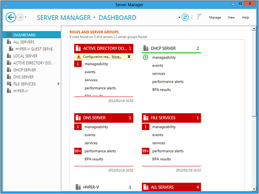
Task: Dismiss the configuration required warning
Action: (x=129, y=57)
